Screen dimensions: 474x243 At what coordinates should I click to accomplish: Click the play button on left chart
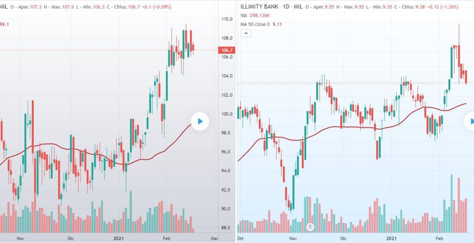click(200, 121)
